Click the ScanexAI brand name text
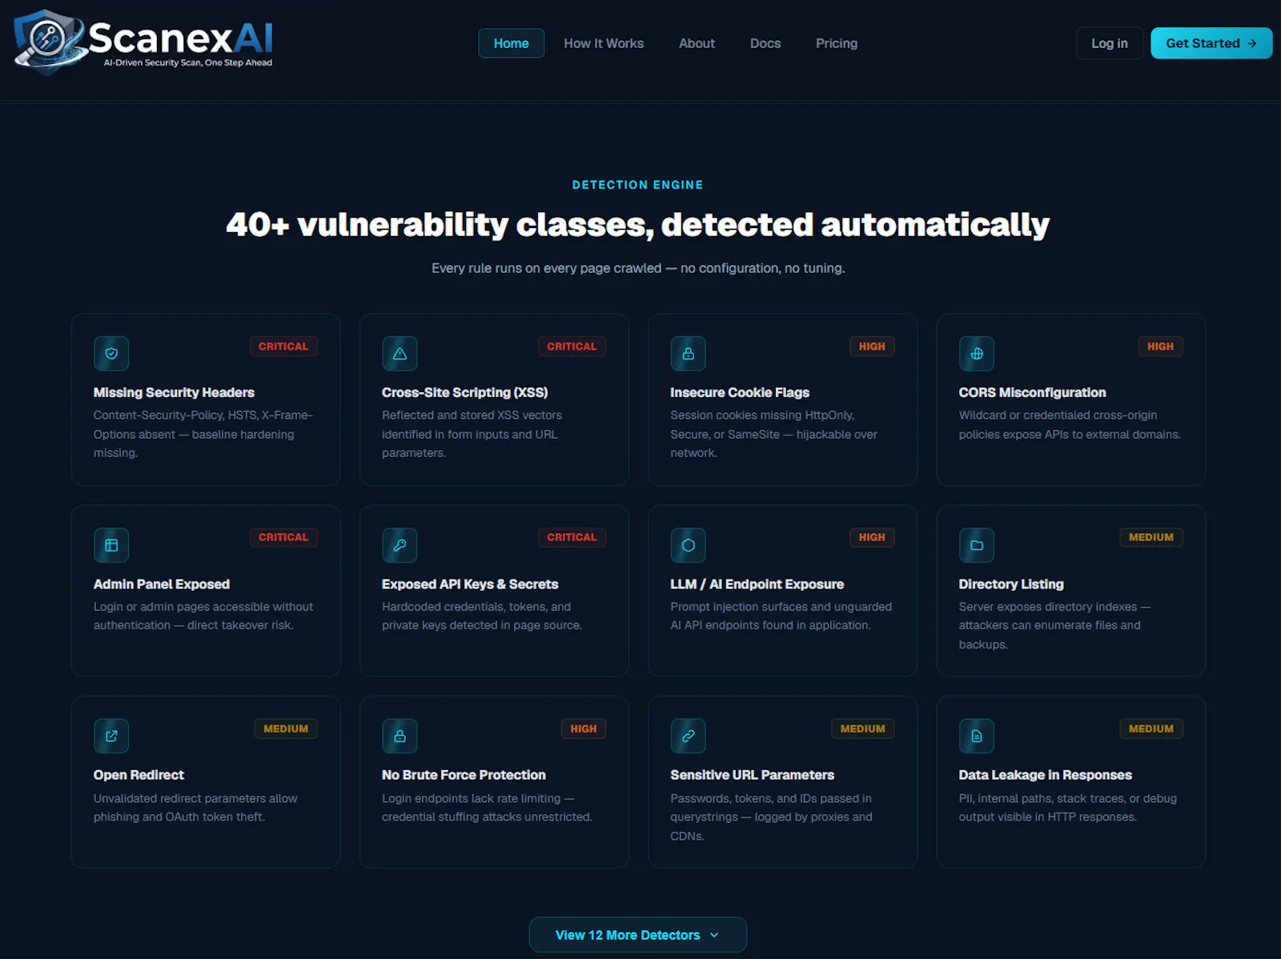 (181, 37)
